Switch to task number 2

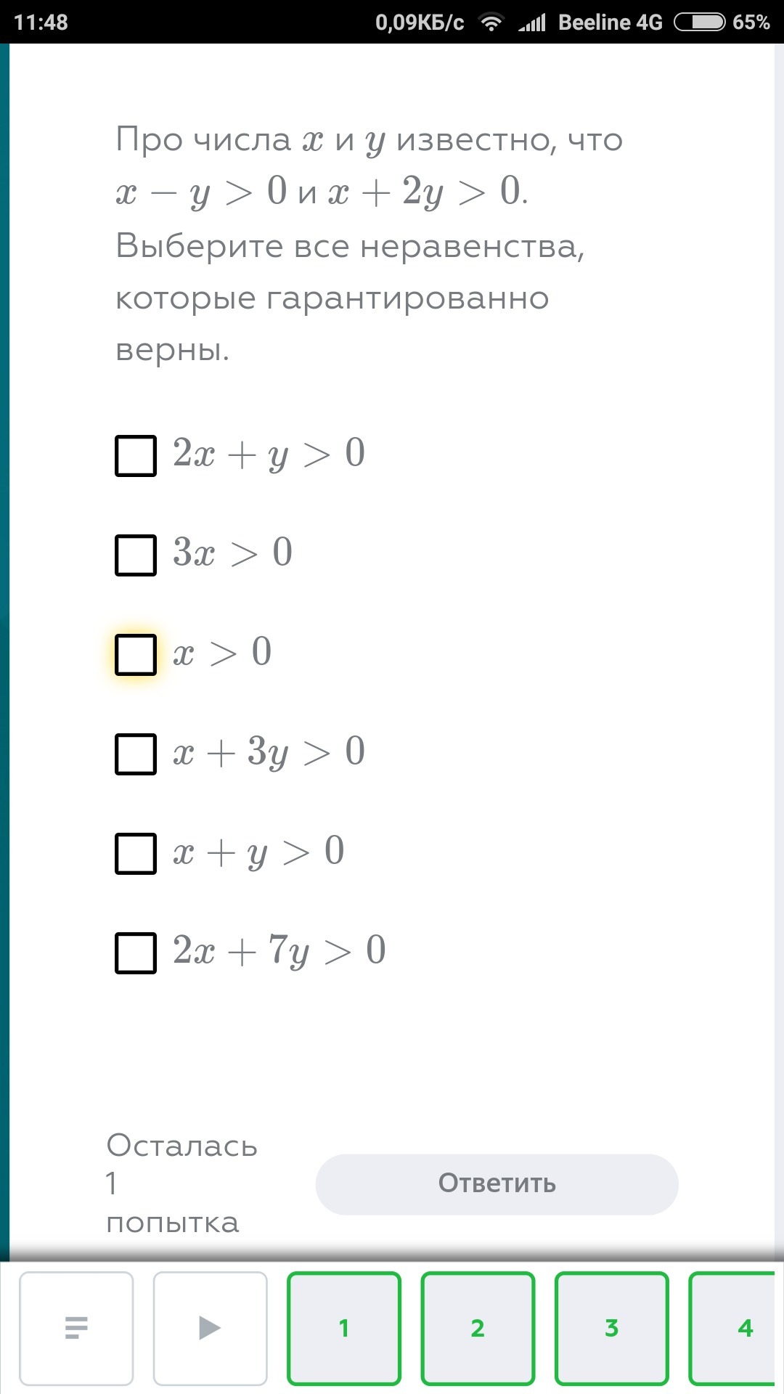coord(477,1326)
